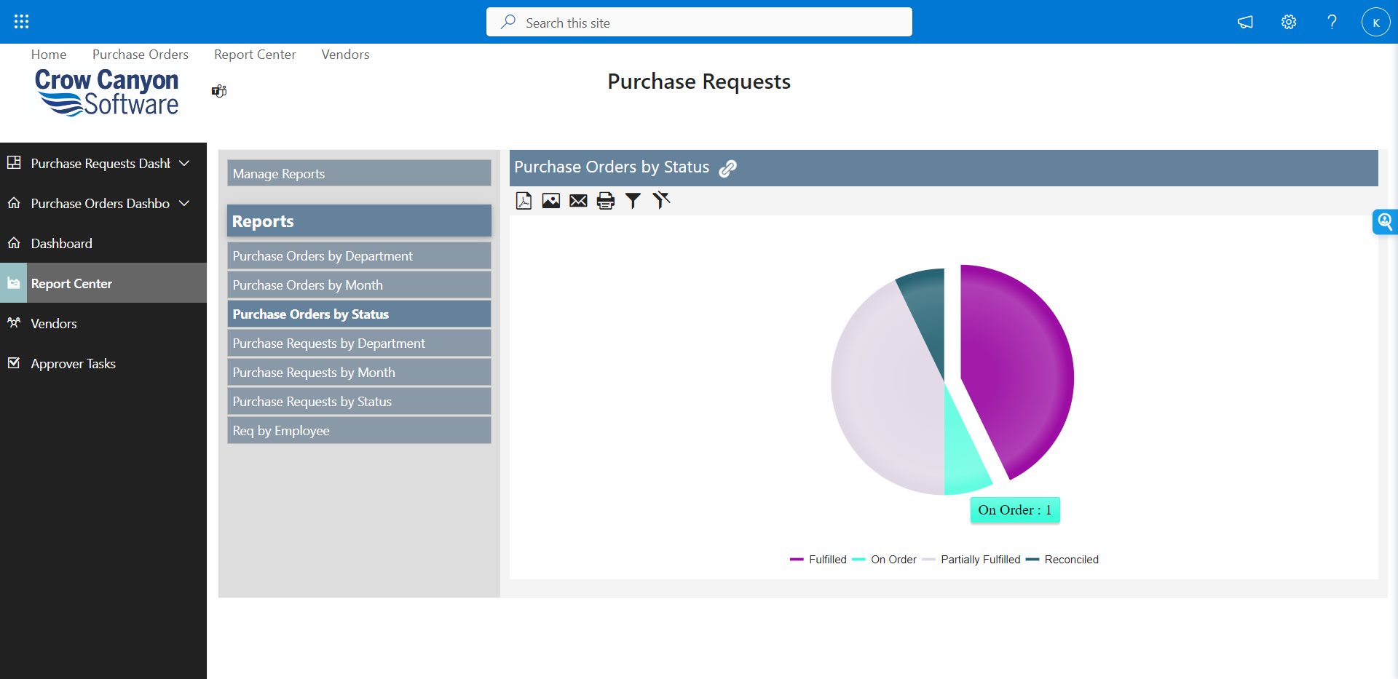Image resolution: width=1398 pixels, height=679 pixels.
Task: Open the report filter options
Action: click(633, 201)
